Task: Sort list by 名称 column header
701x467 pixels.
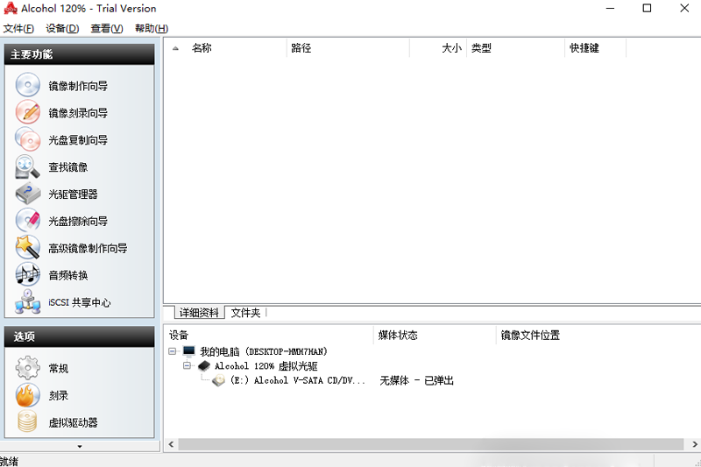Action: [202, 48]
